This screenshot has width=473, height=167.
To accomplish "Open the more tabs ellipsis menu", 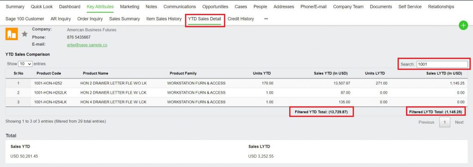I will pos(266,19).
